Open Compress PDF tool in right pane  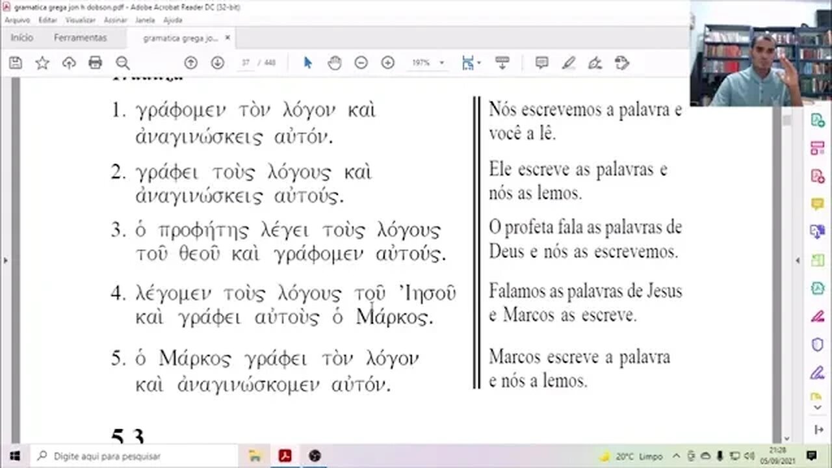[817, 288]
